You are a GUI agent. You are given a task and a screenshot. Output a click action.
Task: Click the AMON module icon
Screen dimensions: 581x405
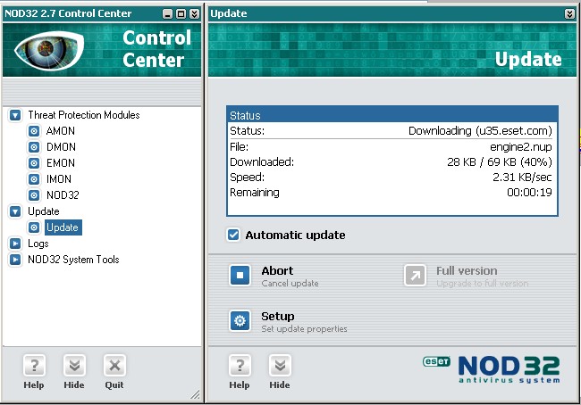pyautogui.click(x=34, y=131)
